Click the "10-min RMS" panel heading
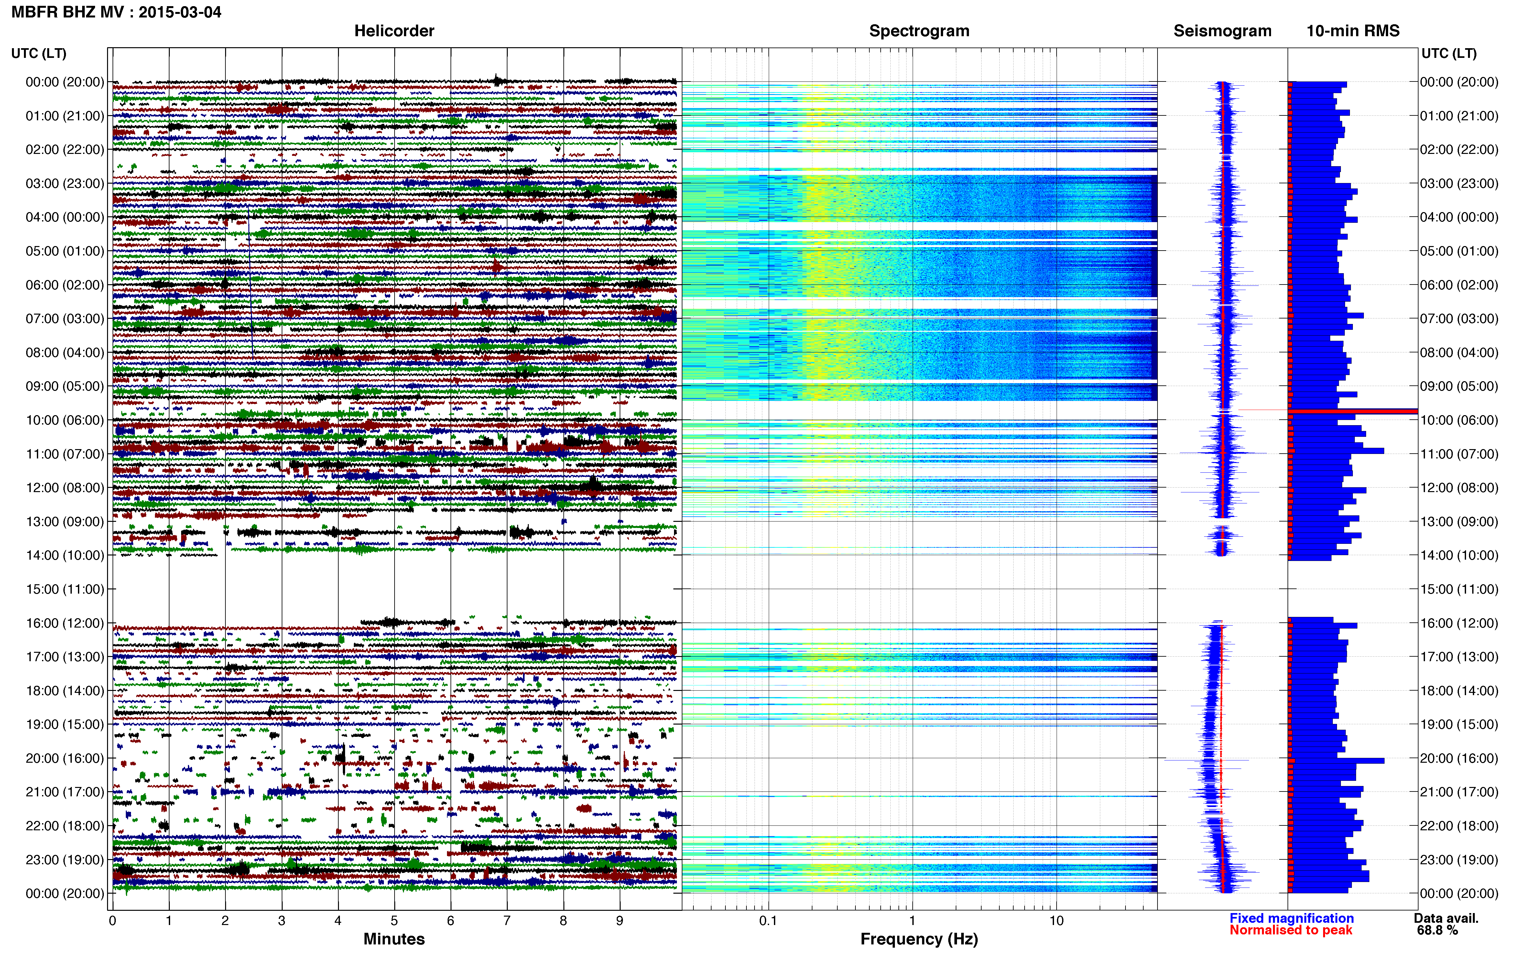This screenshot has width=1533, height=958. [1353, 31]
